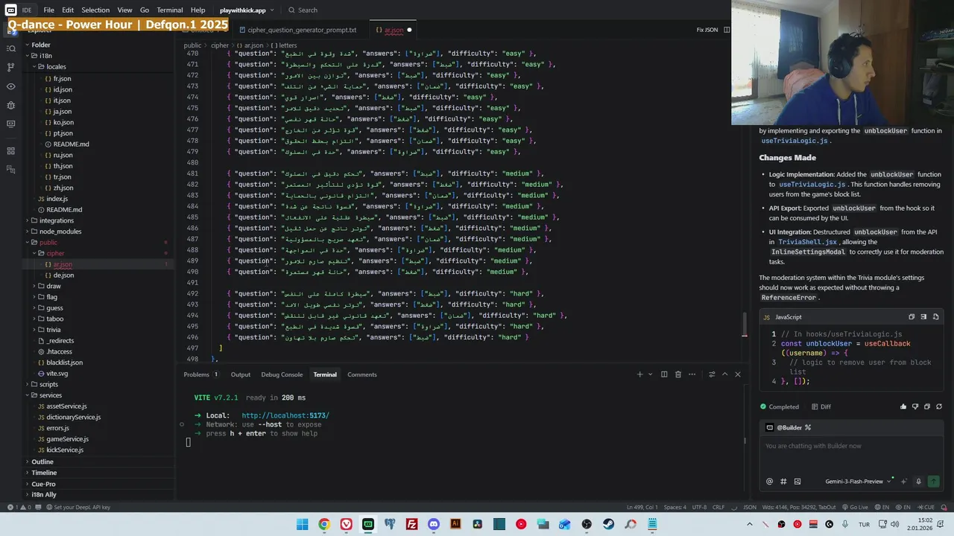Open terminal panel settings sliders icon

[712, 374]
